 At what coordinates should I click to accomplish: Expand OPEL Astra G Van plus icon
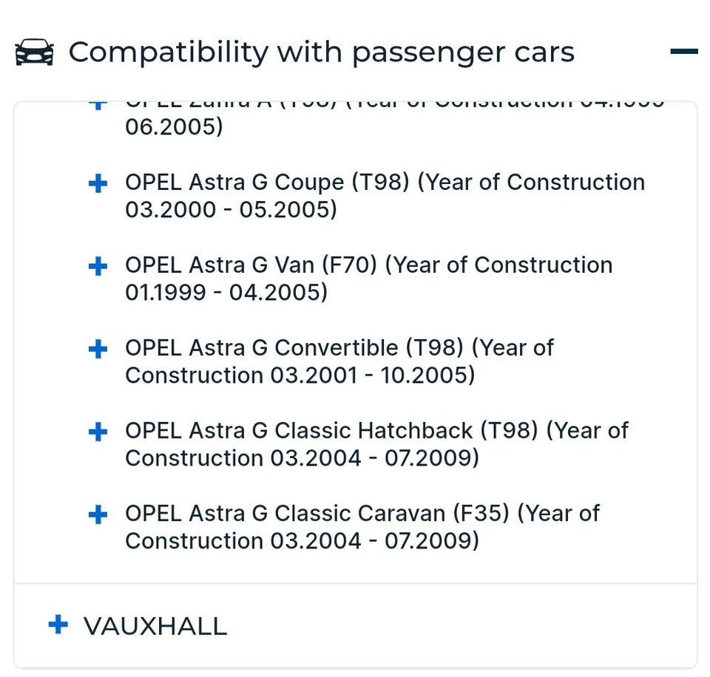click(x=98, y=266)
